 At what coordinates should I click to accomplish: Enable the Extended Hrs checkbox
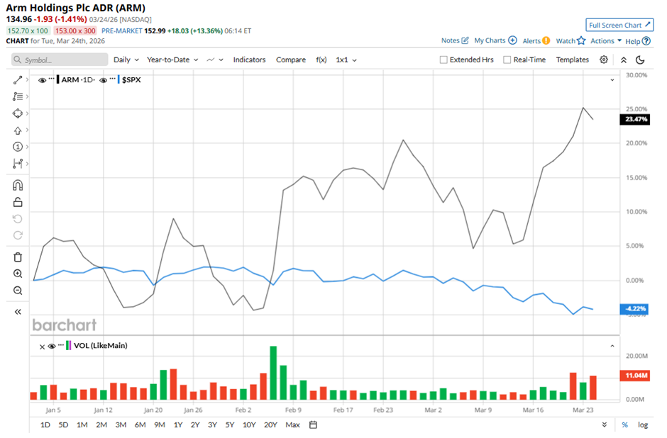(443, 60)
